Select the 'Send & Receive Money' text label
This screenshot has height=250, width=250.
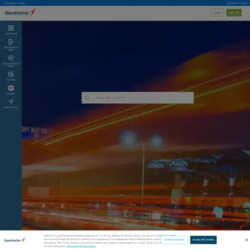[11, 65]
